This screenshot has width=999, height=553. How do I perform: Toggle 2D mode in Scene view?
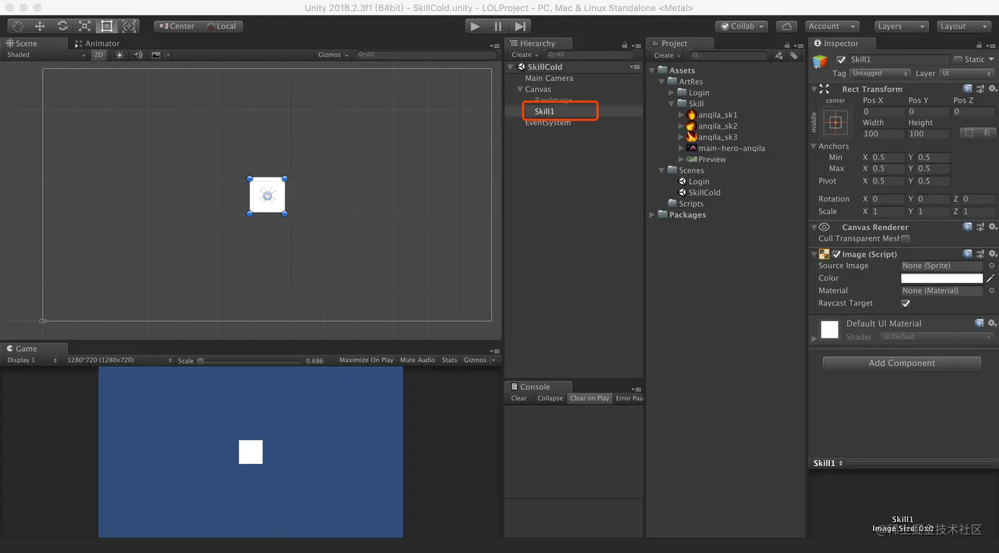tap(98, 55)
